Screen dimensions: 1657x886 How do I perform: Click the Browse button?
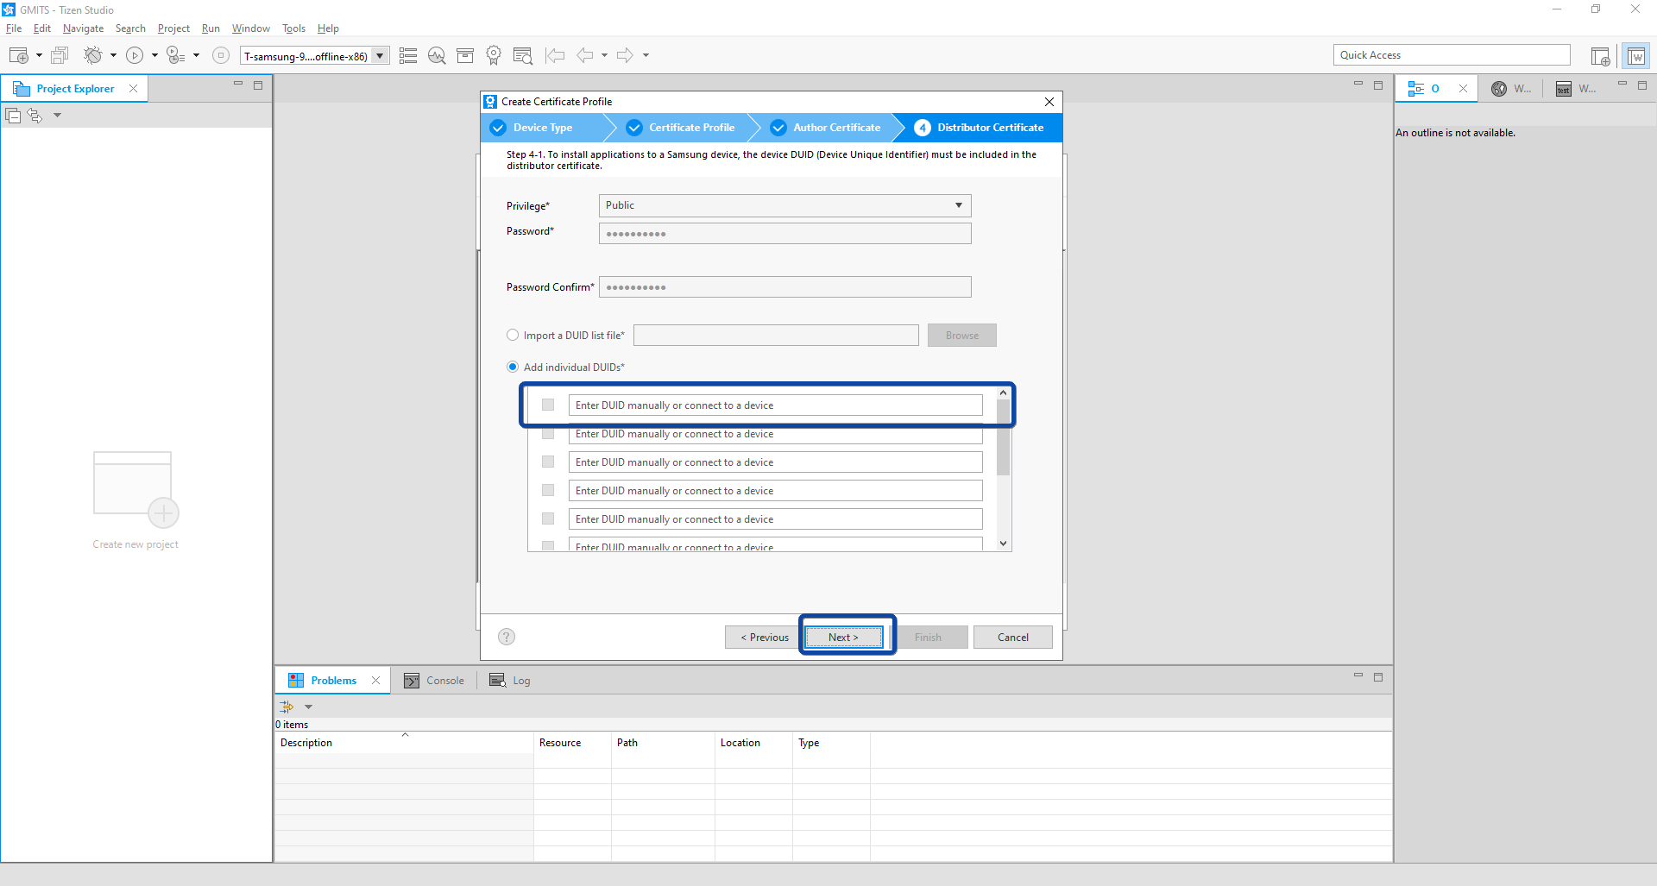tap(962, 336)
